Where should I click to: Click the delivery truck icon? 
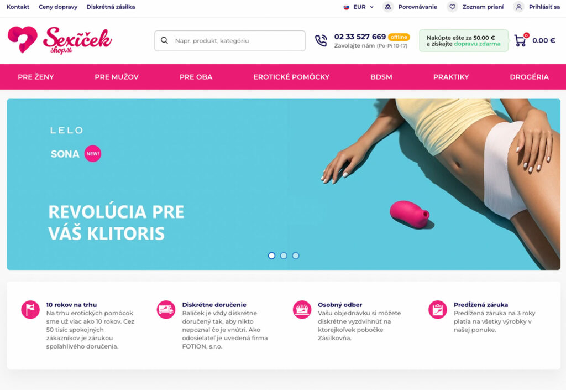[x=166, y=309]
